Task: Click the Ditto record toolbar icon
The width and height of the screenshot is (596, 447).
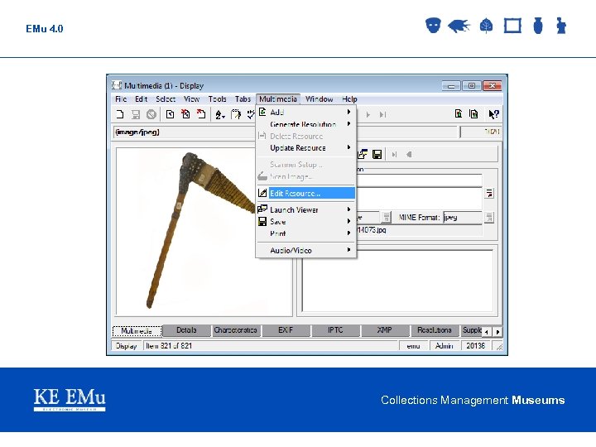Action: [170, 114]
